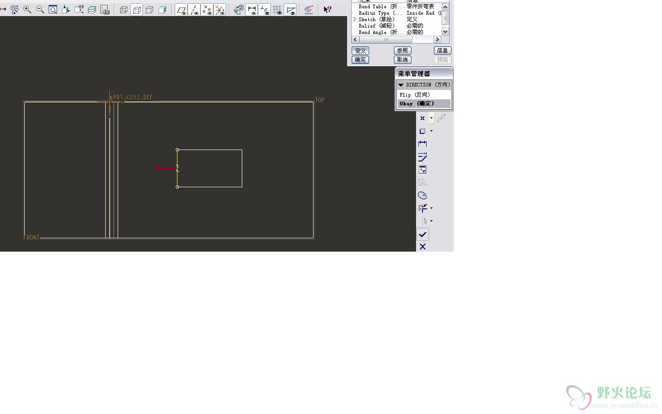Open the point tool dropdown arrow
The image size is (662, 414).
(431, 118)
